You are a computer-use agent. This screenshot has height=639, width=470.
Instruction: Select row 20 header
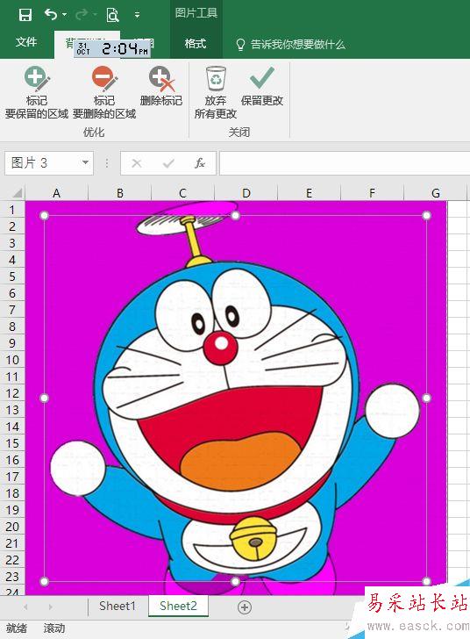(12, 527)
